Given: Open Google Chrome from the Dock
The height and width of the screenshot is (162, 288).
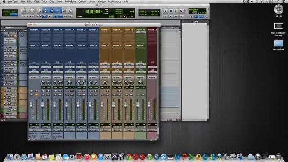Looking at the screenshot, I should [129, 157].
